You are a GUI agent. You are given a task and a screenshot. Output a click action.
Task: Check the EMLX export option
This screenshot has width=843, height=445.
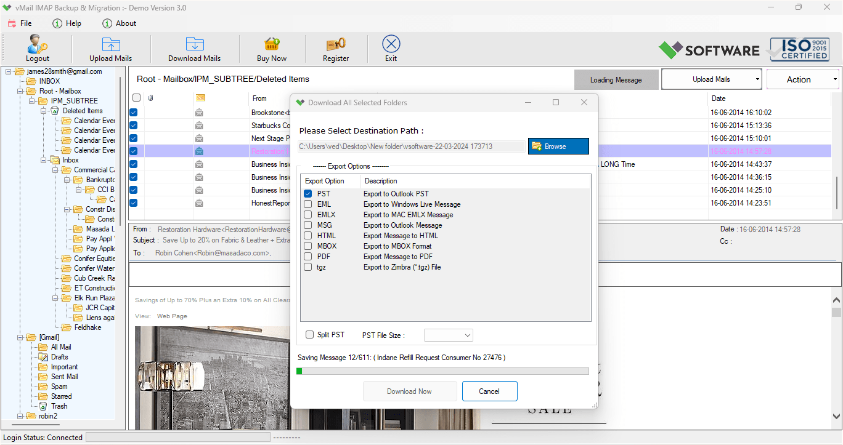click(308, 215)
